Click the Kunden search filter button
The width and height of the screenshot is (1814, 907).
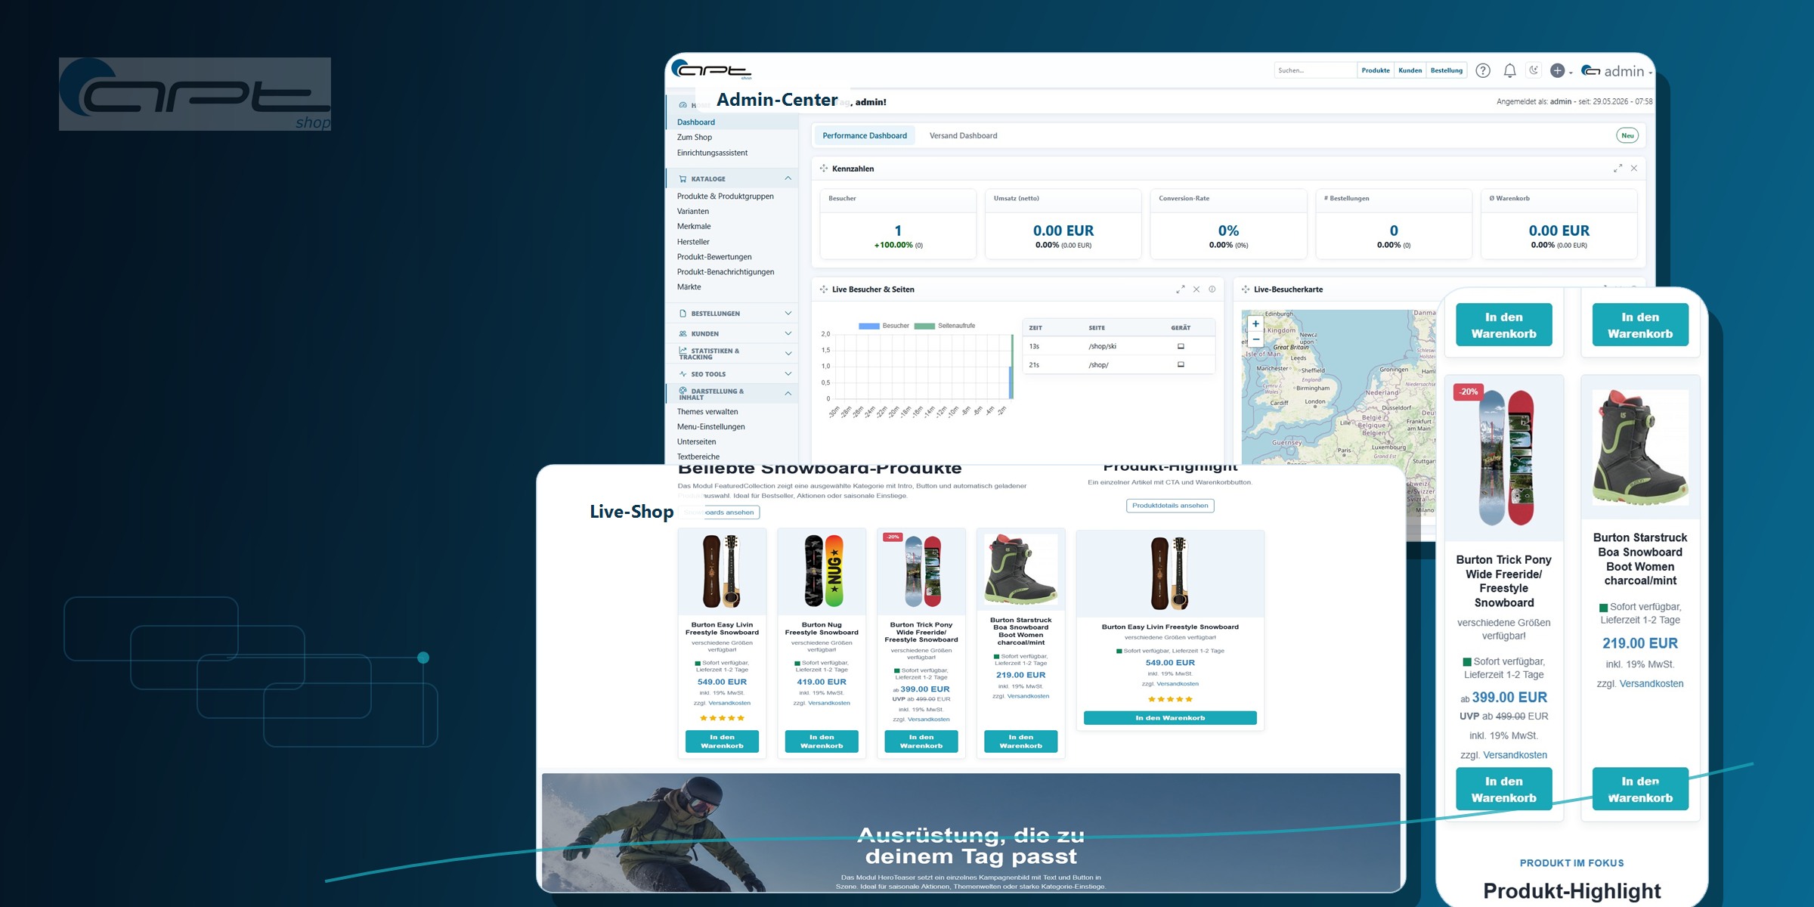[1410, 70]
